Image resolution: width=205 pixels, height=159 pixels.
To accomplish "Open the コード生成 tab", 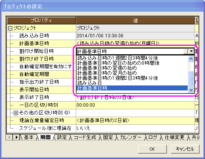I will pos(85,137).
